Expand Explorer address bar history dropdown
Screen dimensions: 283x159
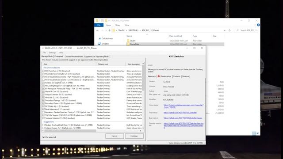pyautogui.click(x=225, y=30)
